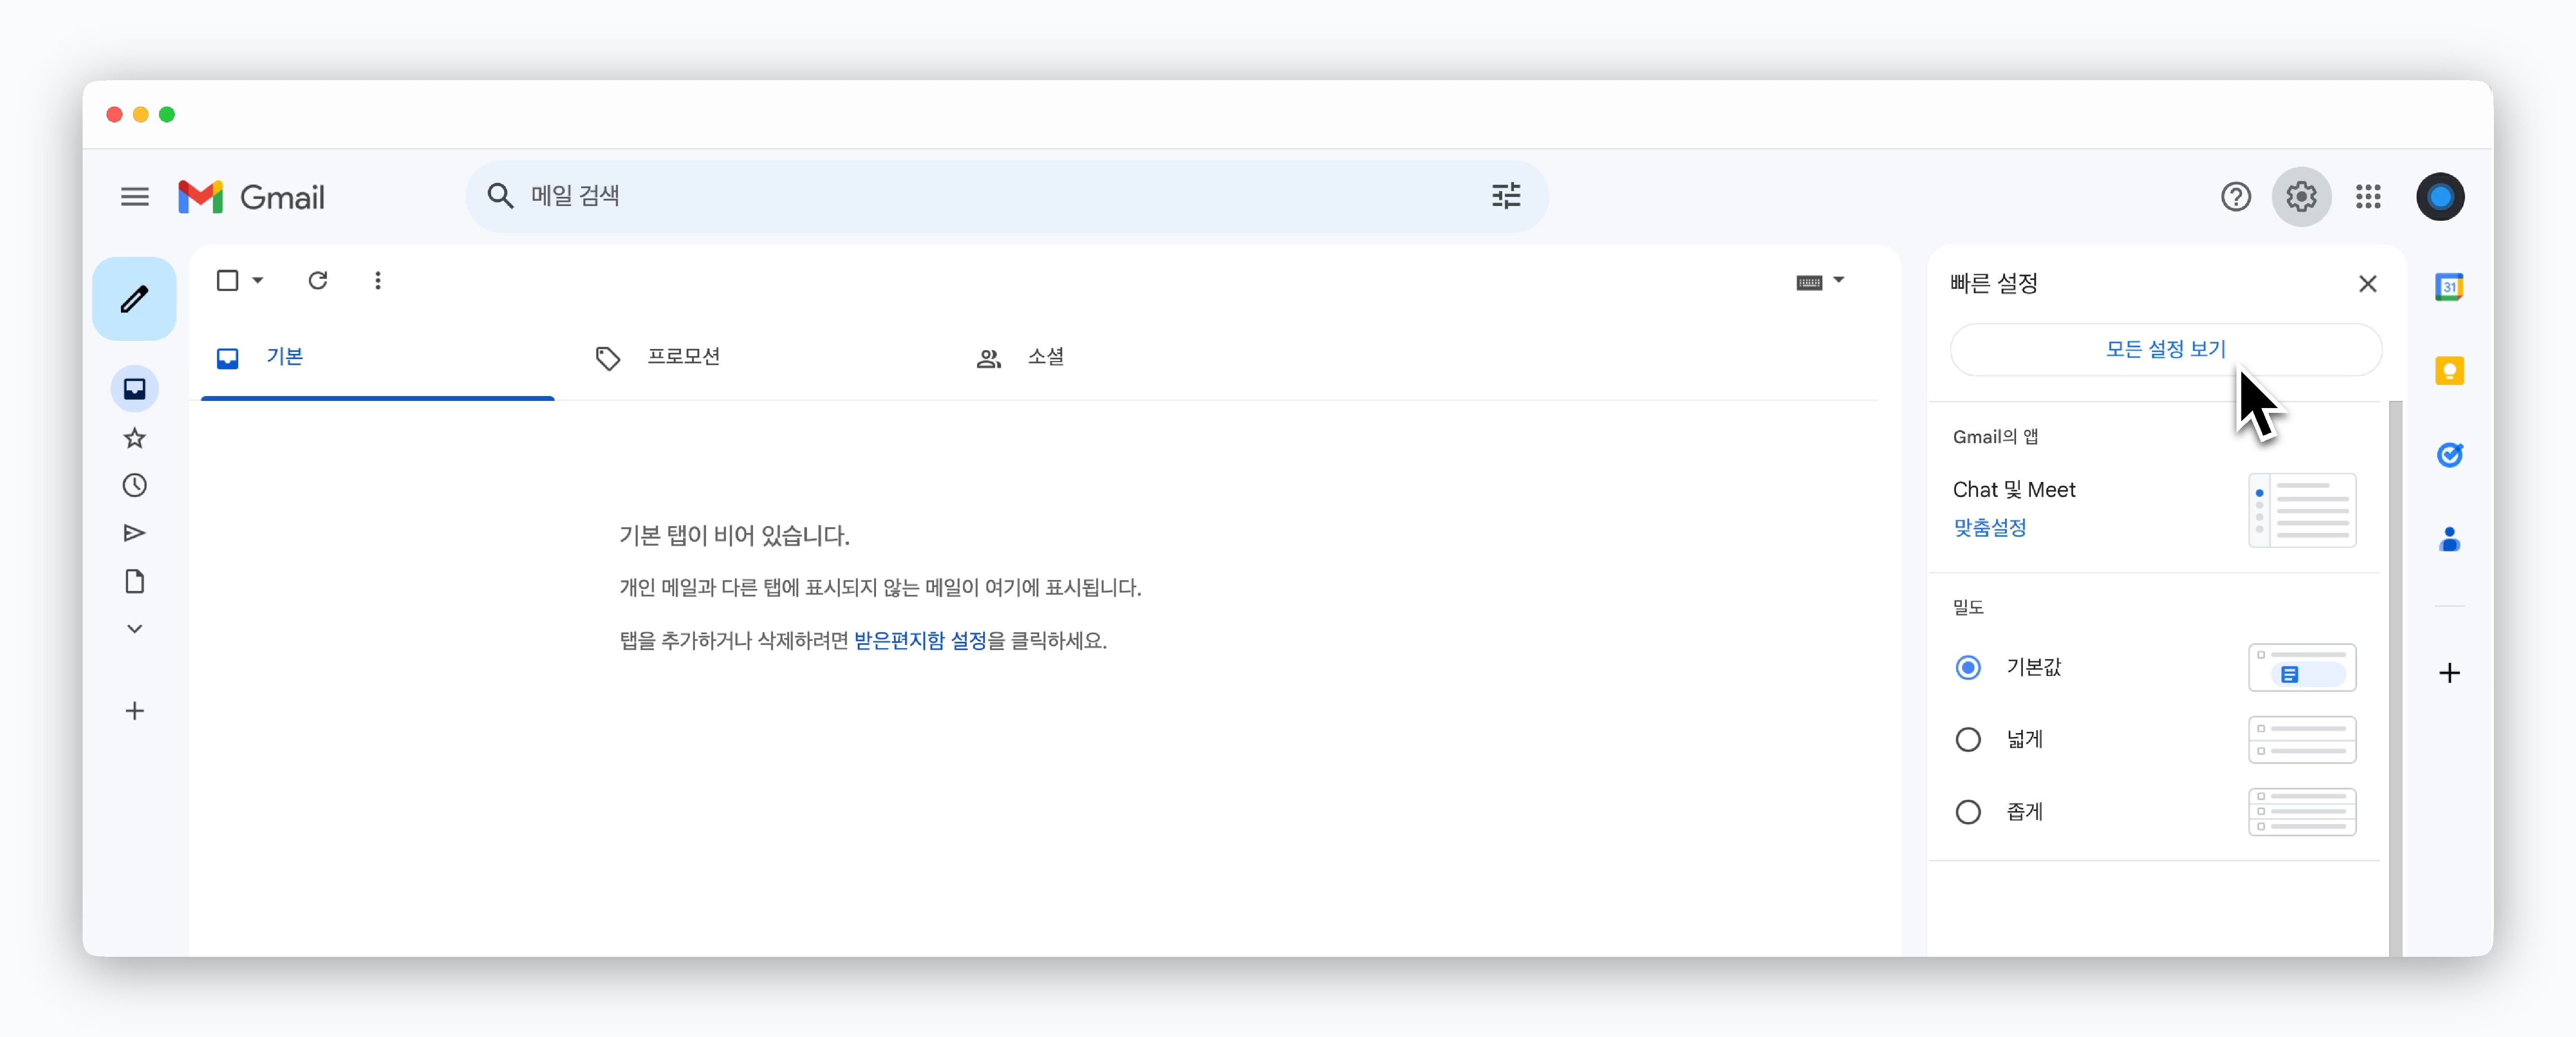Open the Help question mark icon
This screenshot has width=2576, height=1037.
point(2235,197)
